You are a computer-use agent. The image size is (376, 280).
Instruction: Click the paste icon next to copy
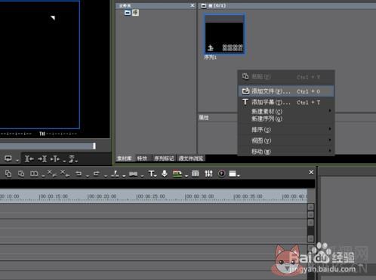coord(21,174)
